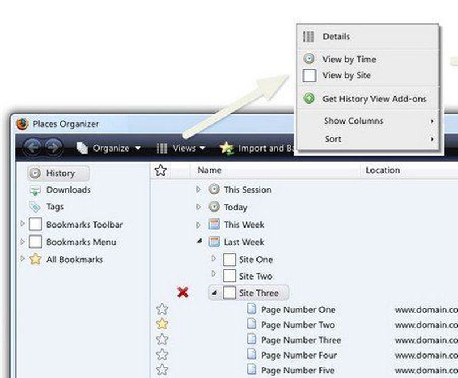Select History in the left sidebar
458x378 pixels.
60,173
